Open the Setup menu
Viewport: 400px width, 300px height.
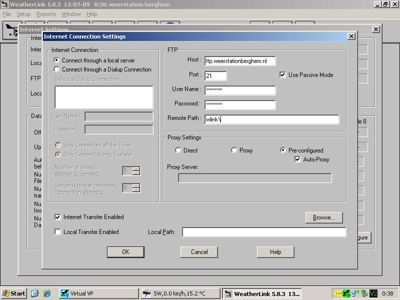pyautogui.click(x=23, y=14)
